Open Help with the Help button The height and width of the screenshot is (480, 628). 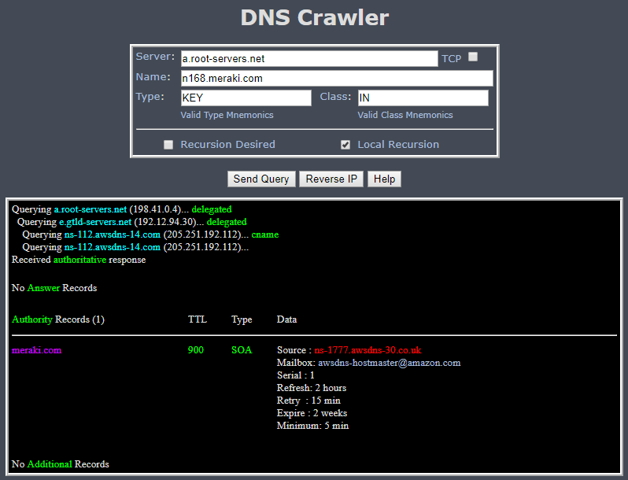(x=384, y=179)
